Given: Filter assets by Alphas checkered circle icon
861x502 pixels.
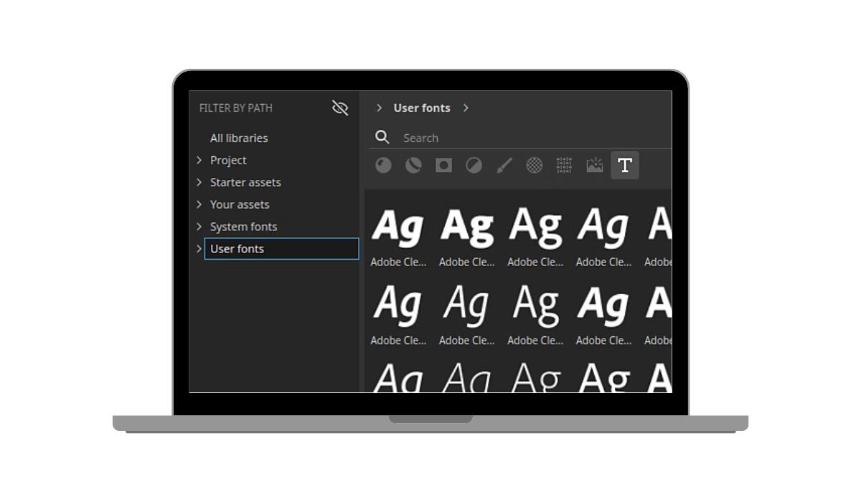Looking at the screenshot, I should pyautogui.click(x=535, y=166).
